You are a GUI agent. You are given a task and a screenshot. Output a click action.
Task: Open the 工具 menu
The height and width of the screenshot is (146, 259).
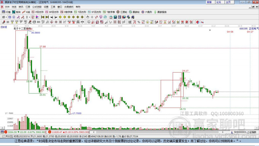(53, 7)
